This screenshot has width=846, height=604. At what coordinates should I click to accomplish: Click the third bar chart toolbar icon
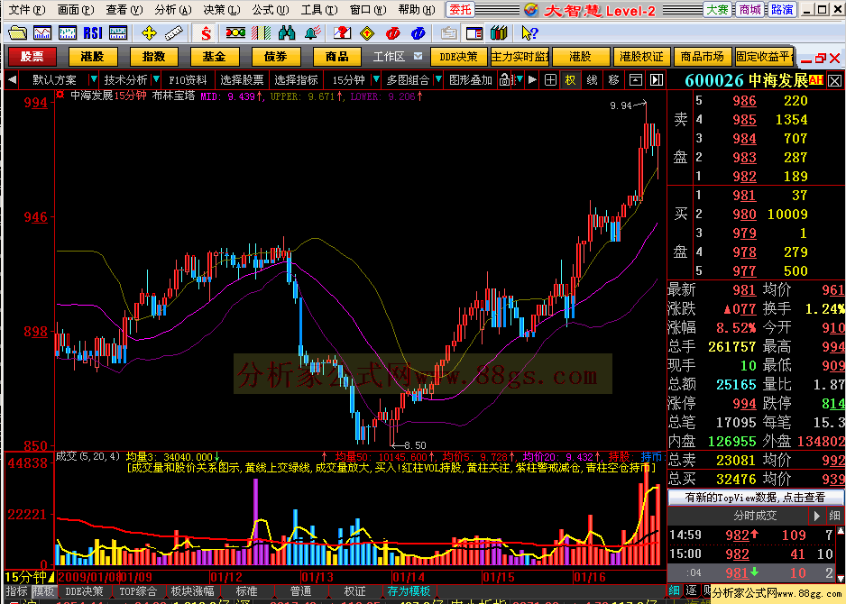pos(68,33)
